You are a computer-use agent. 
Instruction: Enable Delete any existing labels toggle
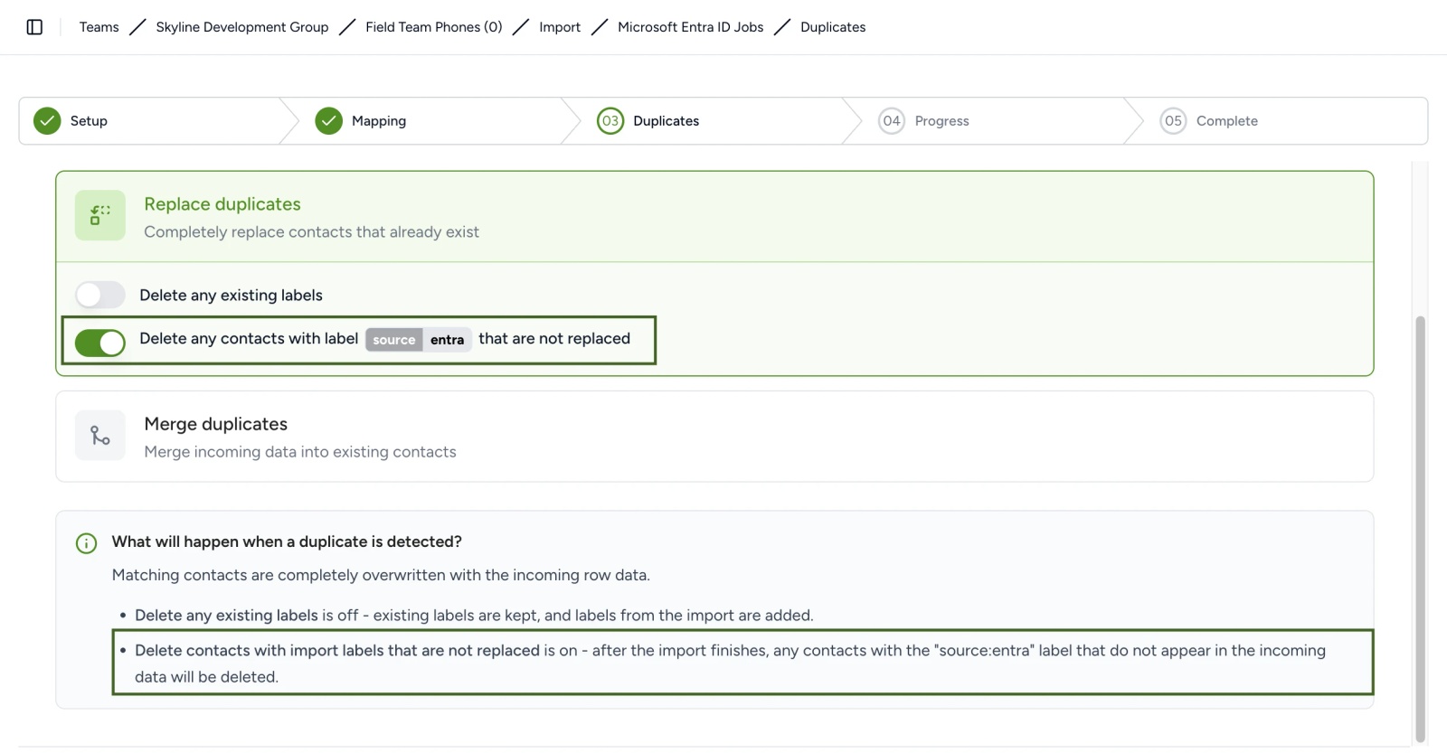tap(100, 295)
